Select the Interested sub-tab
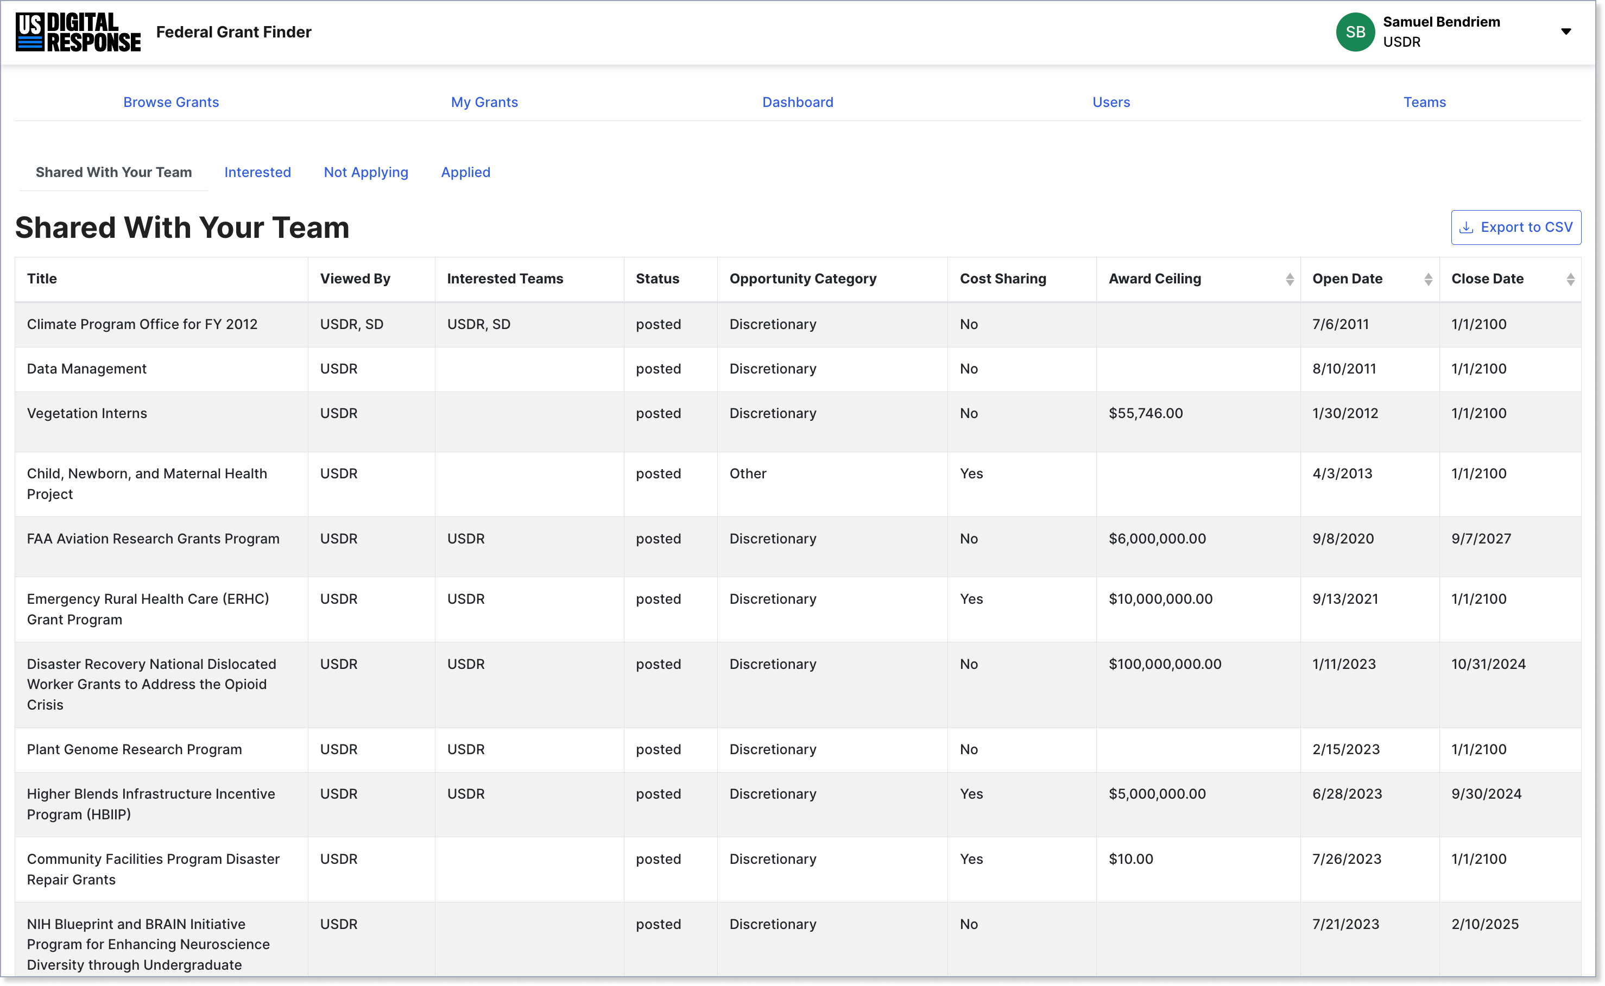Screen dimensions: 1605x986 click(257, 172)
